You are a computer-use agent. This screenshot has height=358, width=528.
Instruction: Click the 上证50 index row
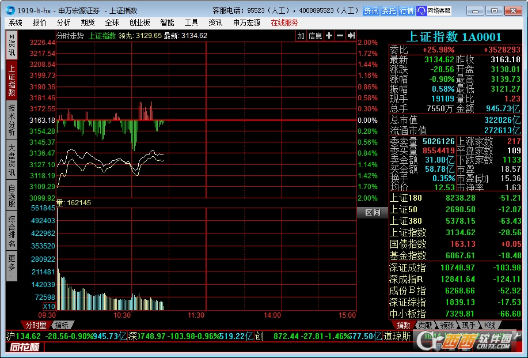click(455, 209)
